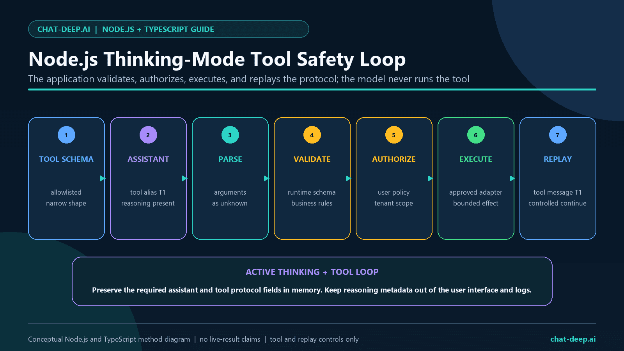Click the 'runtime schema' text
Viewport: 624px width, 351px height.
click(x=312, y=192)
